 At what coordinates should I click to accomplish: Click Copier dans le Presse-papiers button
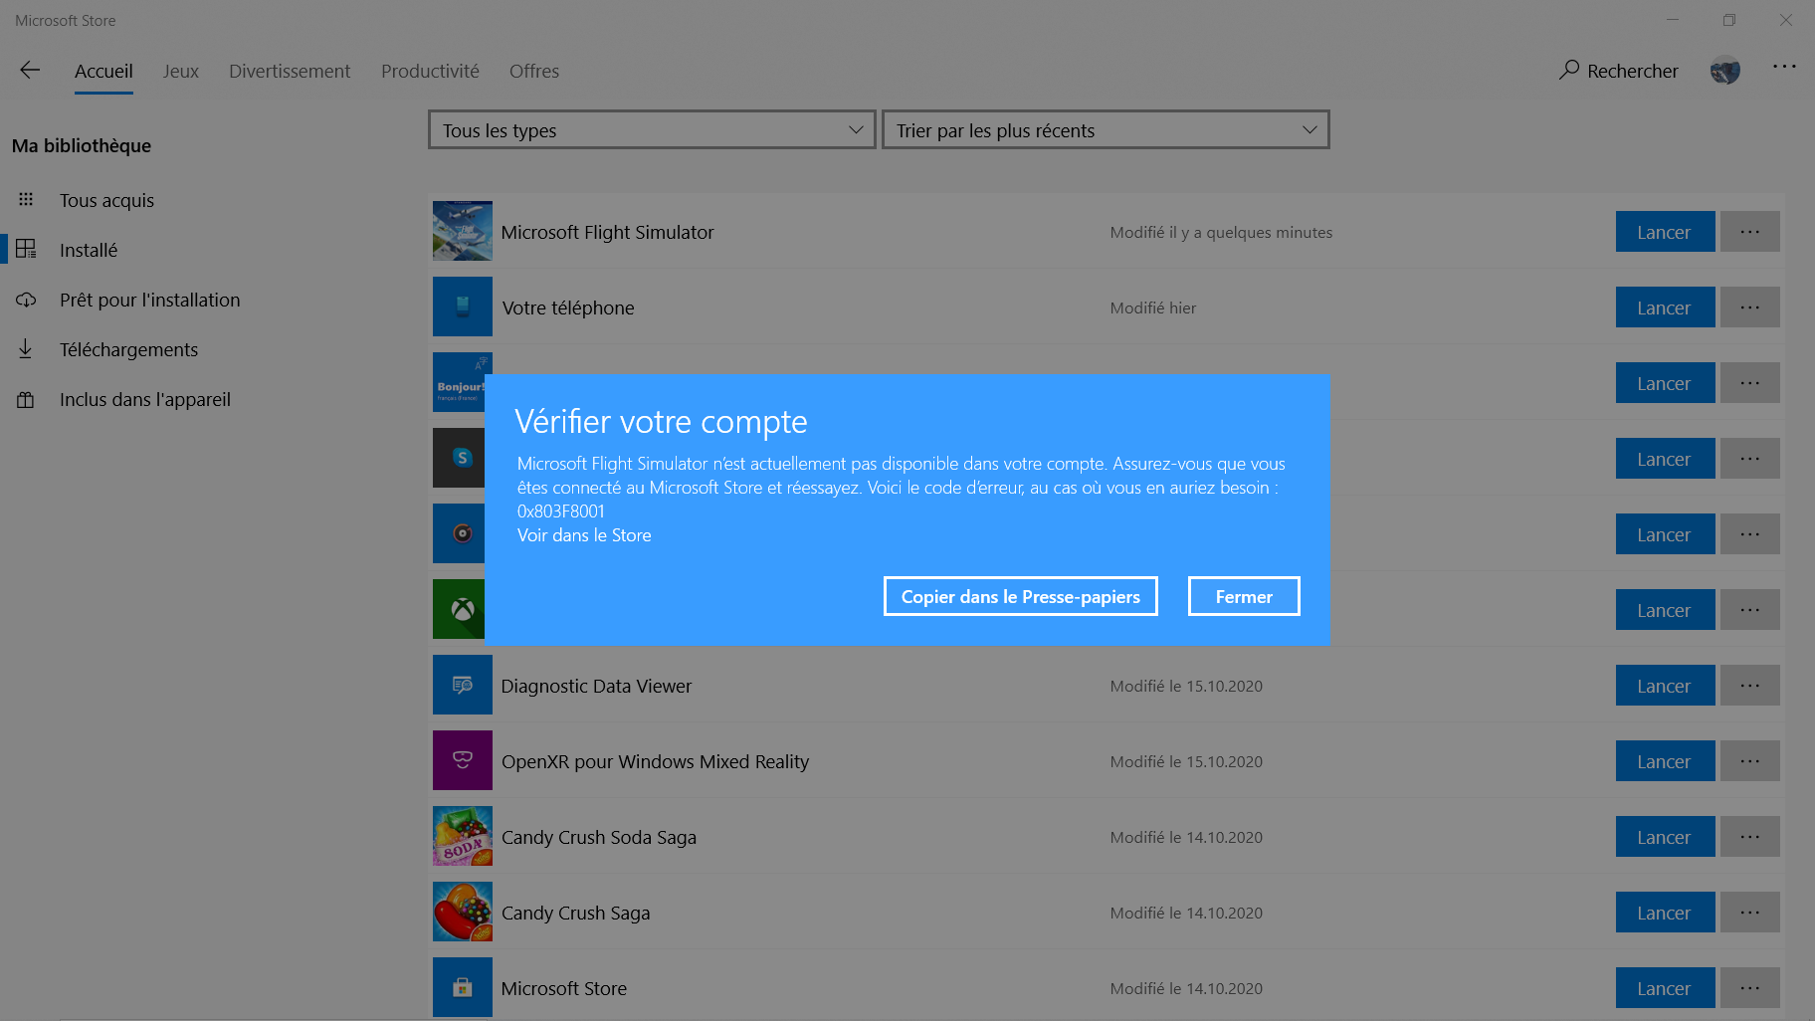1021,596
